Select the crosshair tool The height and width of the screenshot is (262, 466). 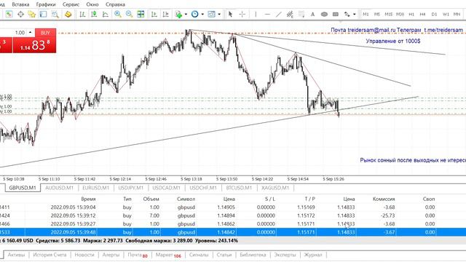tap(242, 14)
